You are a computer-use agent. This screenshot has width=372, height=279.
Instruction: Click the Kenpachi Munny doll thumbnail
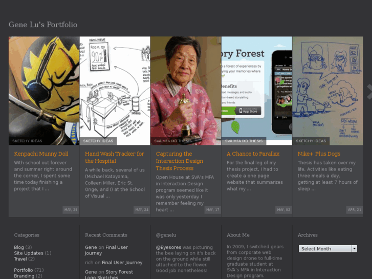tap(44, 87)
